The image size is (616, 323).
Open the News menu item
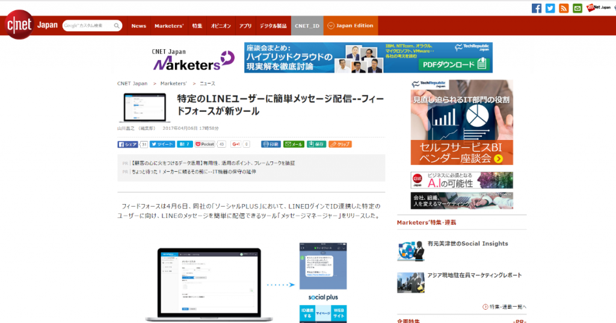click(x=139, y=26)
